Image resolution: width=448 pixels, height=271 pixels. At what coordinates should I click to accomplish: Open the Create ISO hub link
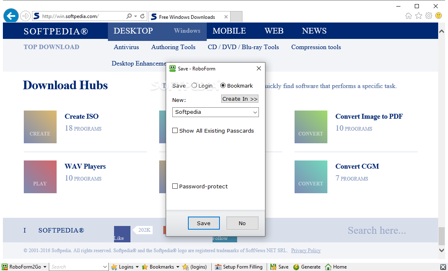point(81,116)
